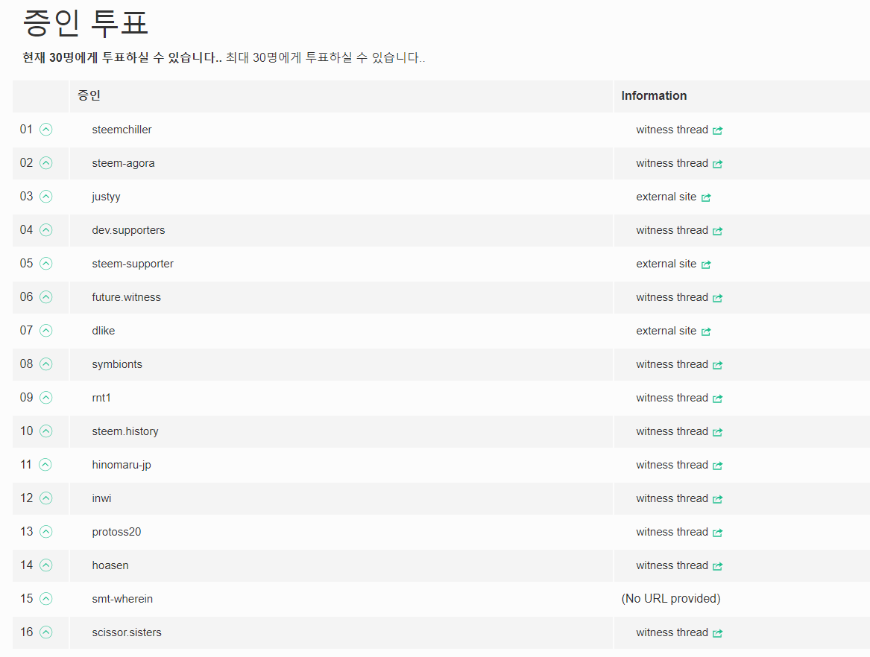This screenshot has width=870, height=657.
Task: Open hinomaru-jp's witness thread link
Action: [x=679, y=465]
